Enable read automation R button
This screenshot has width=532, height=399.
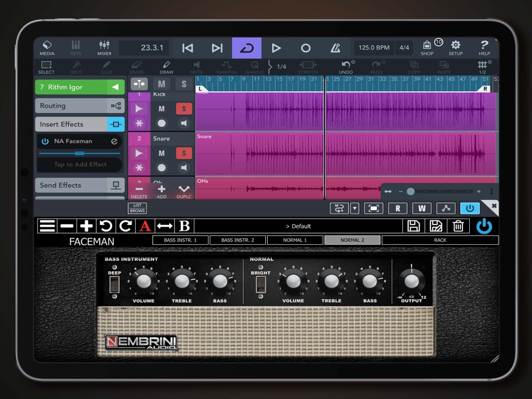click(397, 209)
